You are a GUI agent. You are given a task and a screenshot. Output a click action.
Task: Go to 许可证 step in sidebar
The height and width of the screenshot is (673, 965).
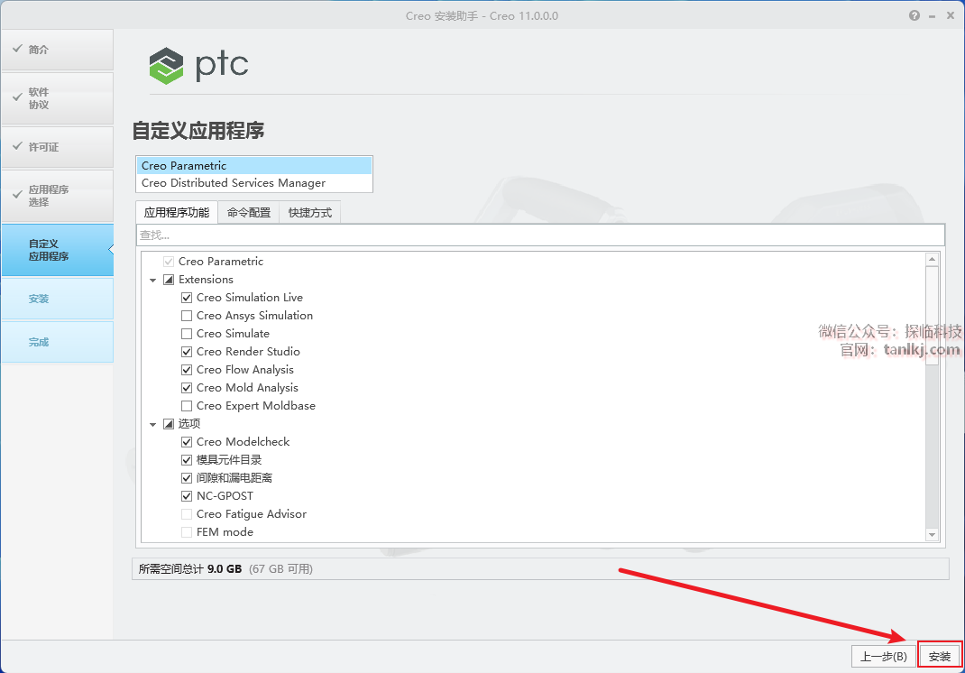57,147
